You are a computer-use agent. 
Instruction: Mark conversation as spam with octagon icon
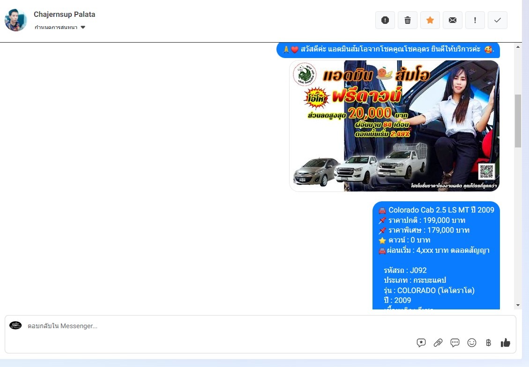point(385,20)
